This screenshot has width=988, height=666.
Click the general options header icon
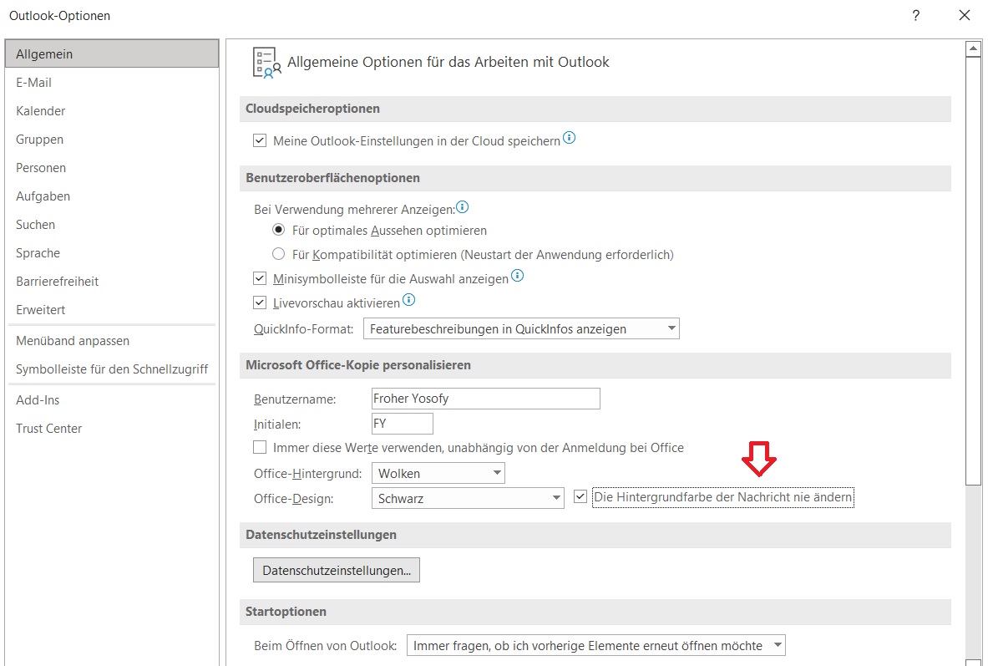coord(266,63)
